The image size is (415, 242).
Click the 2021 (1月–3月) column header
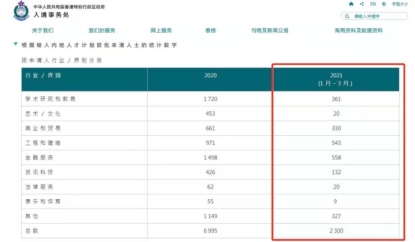click(336, 79)
